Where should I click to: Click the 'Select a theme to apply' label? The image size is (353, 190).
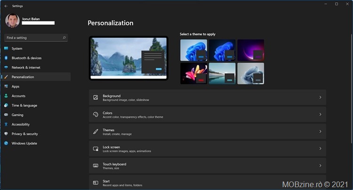197,34
